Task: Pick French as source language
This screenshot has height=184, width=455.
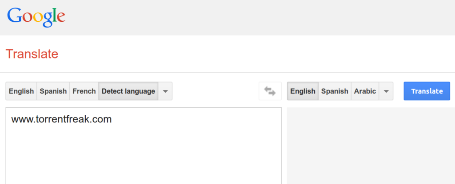Action: coord(84,91)
